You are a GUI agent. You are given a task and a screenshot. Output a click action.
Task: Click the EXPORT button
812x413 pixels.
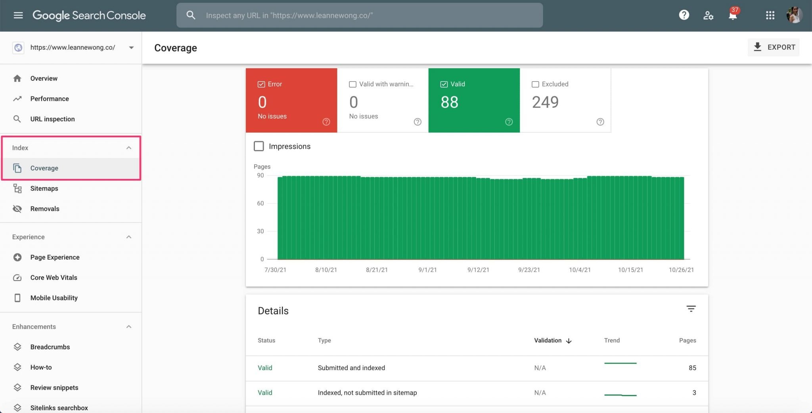click(x=773, y=47)
